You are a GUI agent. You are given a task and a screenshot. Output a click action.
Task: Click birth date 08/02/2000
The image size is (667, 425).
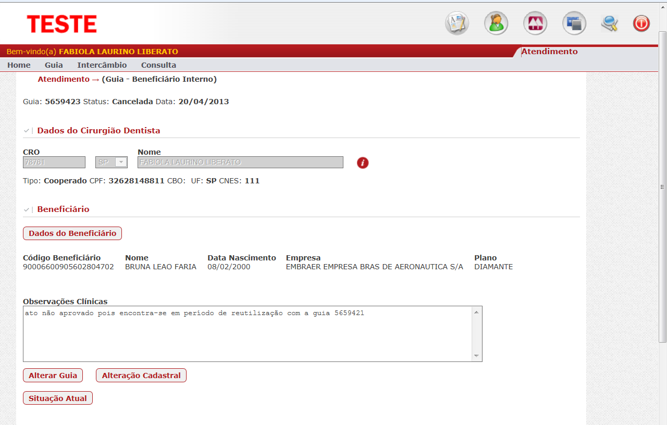coord(229,267)
